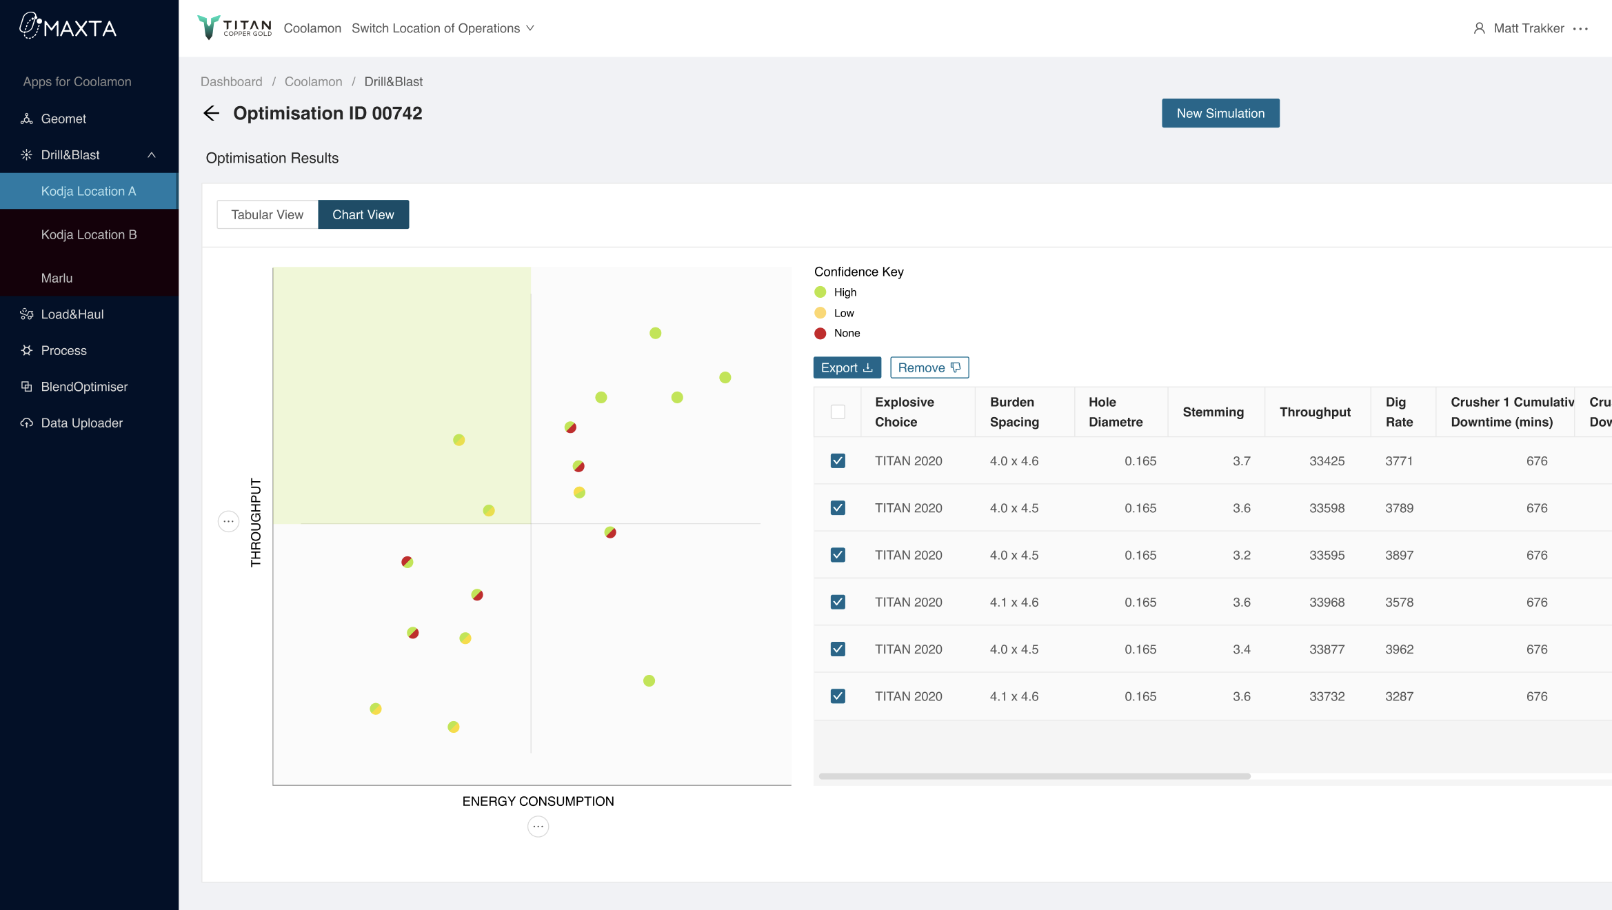
Task: Click Stemming value 3.7
Action: tap(1242, 461)
